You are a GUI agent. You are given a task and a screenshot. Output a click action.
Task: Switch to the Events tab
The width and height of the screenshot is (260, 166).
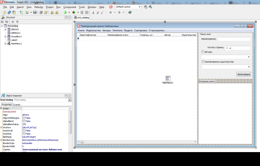coord(17,105)
